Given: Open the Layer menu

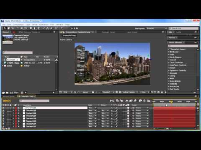Looking at the screenshot, I should click(28, 25).
